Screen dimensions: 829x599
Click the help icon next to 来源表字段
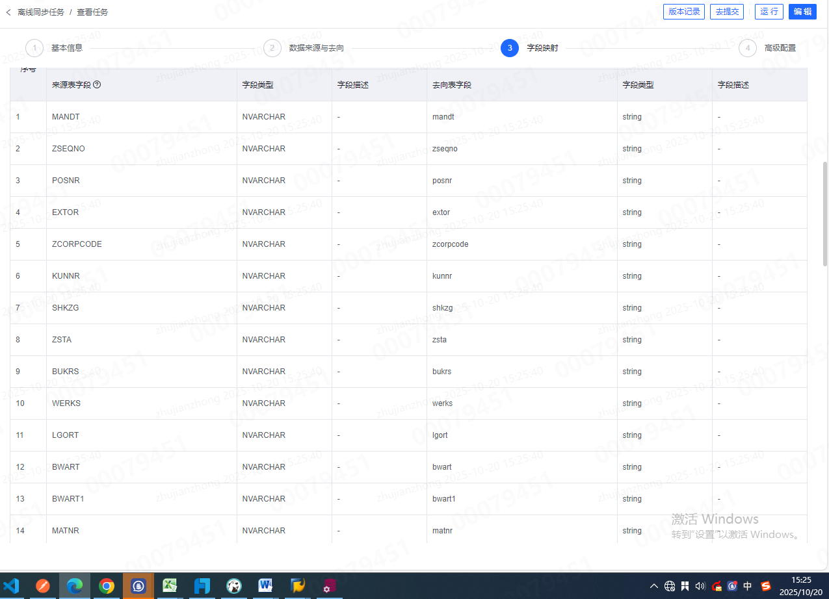(97, 84)
